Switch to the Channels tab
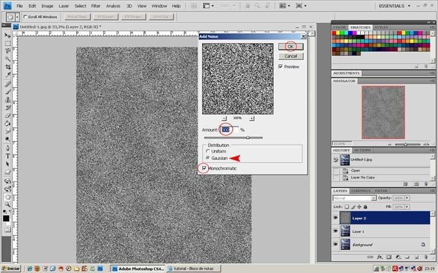Image resolution: width=438 pixels, height=273 pixels. (361, 191)
